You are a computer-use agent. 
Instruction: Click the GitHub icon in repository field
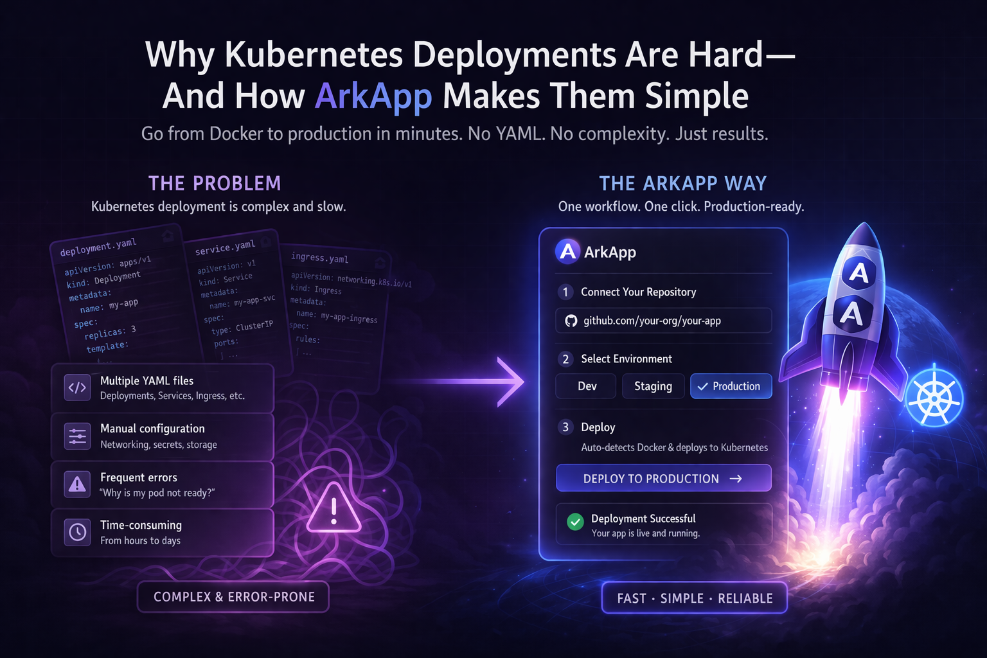(571, 321)
